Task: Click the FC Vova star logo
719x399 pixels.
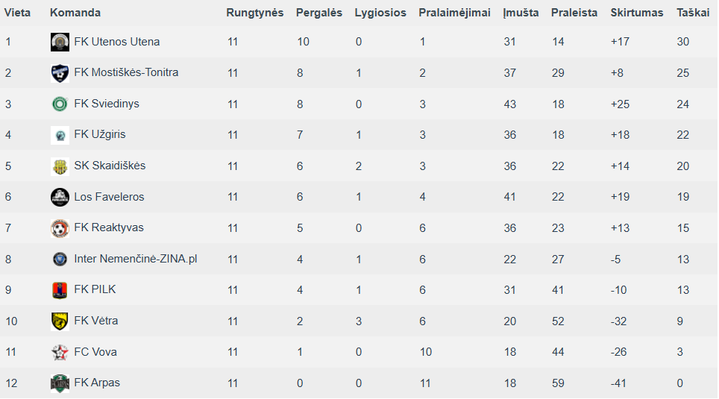Action: click(60, 352)
